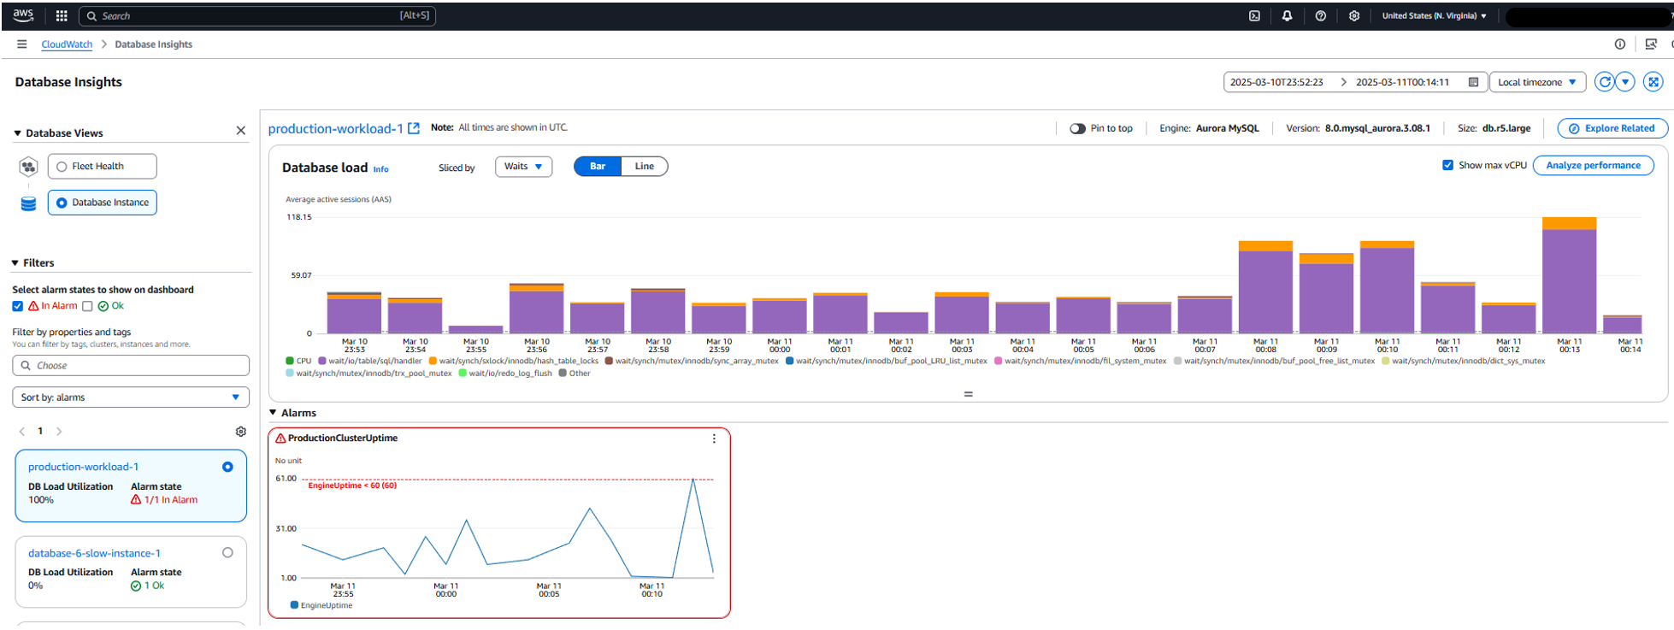This screenshot has width=1674, height=630.
Task: Open console settings gear in top bar
Action: 1354,15
